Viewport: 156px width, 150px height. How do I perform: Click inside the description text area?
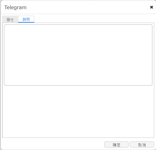pos(78,55)
